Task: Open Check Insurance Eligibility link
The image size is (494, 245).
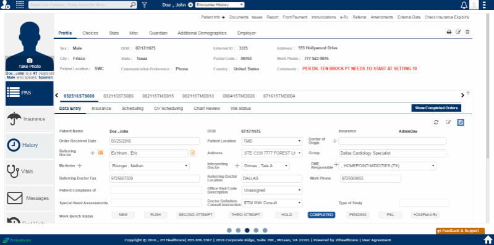Action: coord(447,17)
